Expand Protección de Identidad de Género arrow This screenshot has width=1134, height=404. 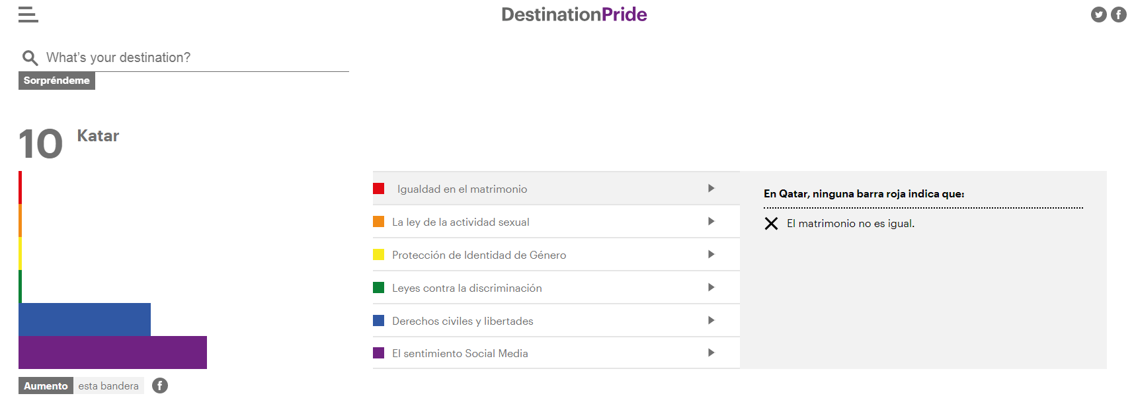click(711, 255)
